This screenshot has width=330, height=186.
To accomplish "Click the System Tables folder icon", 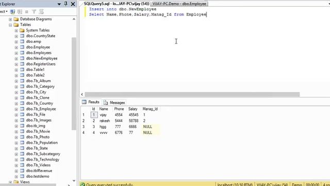I will (x=22, y=30).
